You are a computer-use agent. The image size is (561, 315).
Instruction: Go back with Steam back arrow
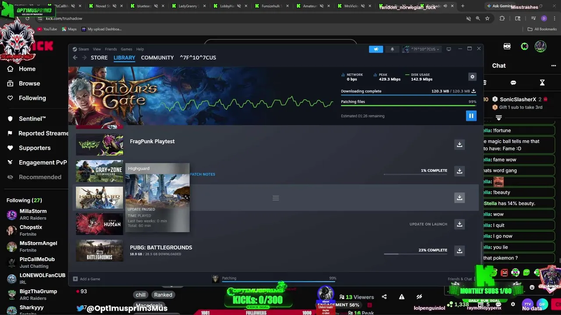(75, 58)
